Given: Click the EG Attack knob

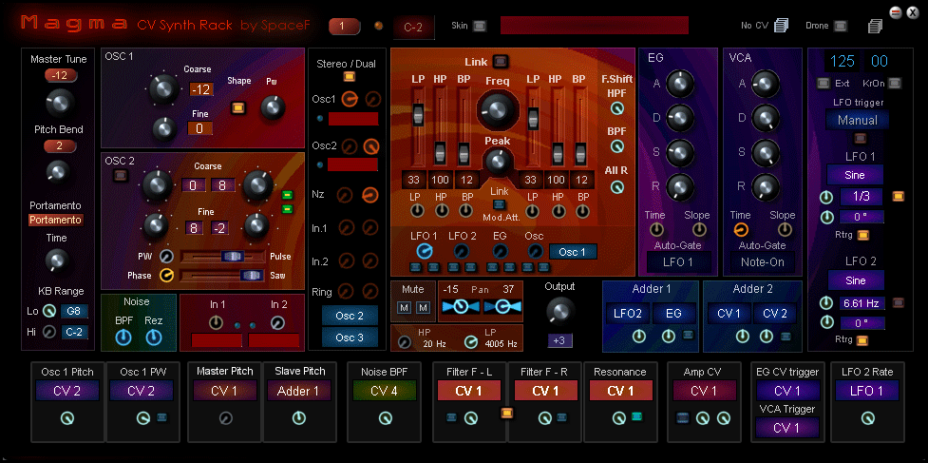Looking at the screenshot, I should coord(679,85).
